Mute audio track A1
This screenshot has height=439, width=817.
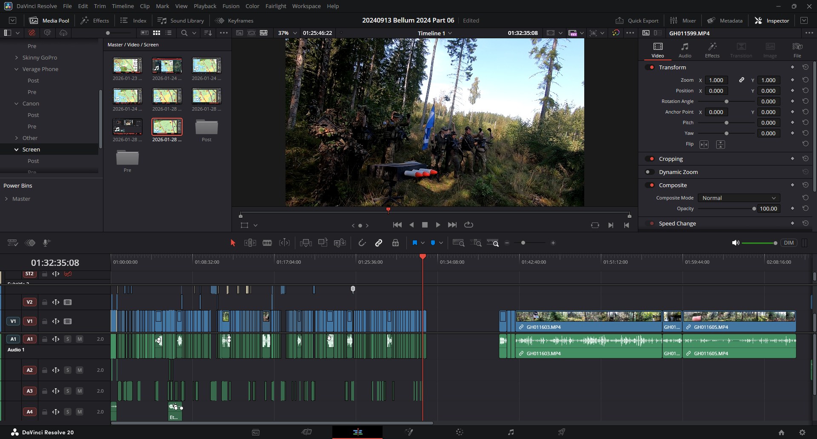(x=79, y=339)
